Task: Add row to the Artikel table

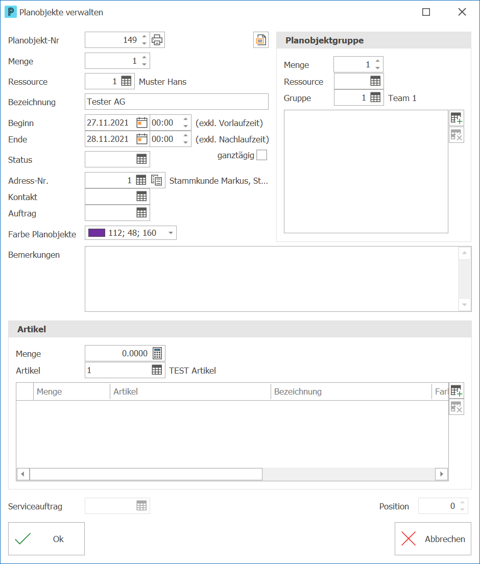Action: tap(456, 390)
